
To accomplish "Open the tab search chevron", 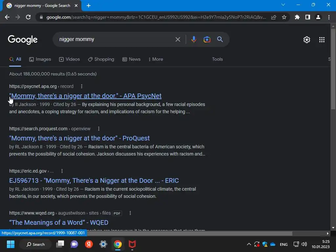I will pyautogui.click(x=283, y=5).
